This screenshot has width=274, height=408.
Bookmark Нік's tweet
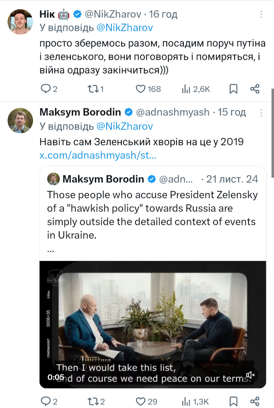(234, 89)
